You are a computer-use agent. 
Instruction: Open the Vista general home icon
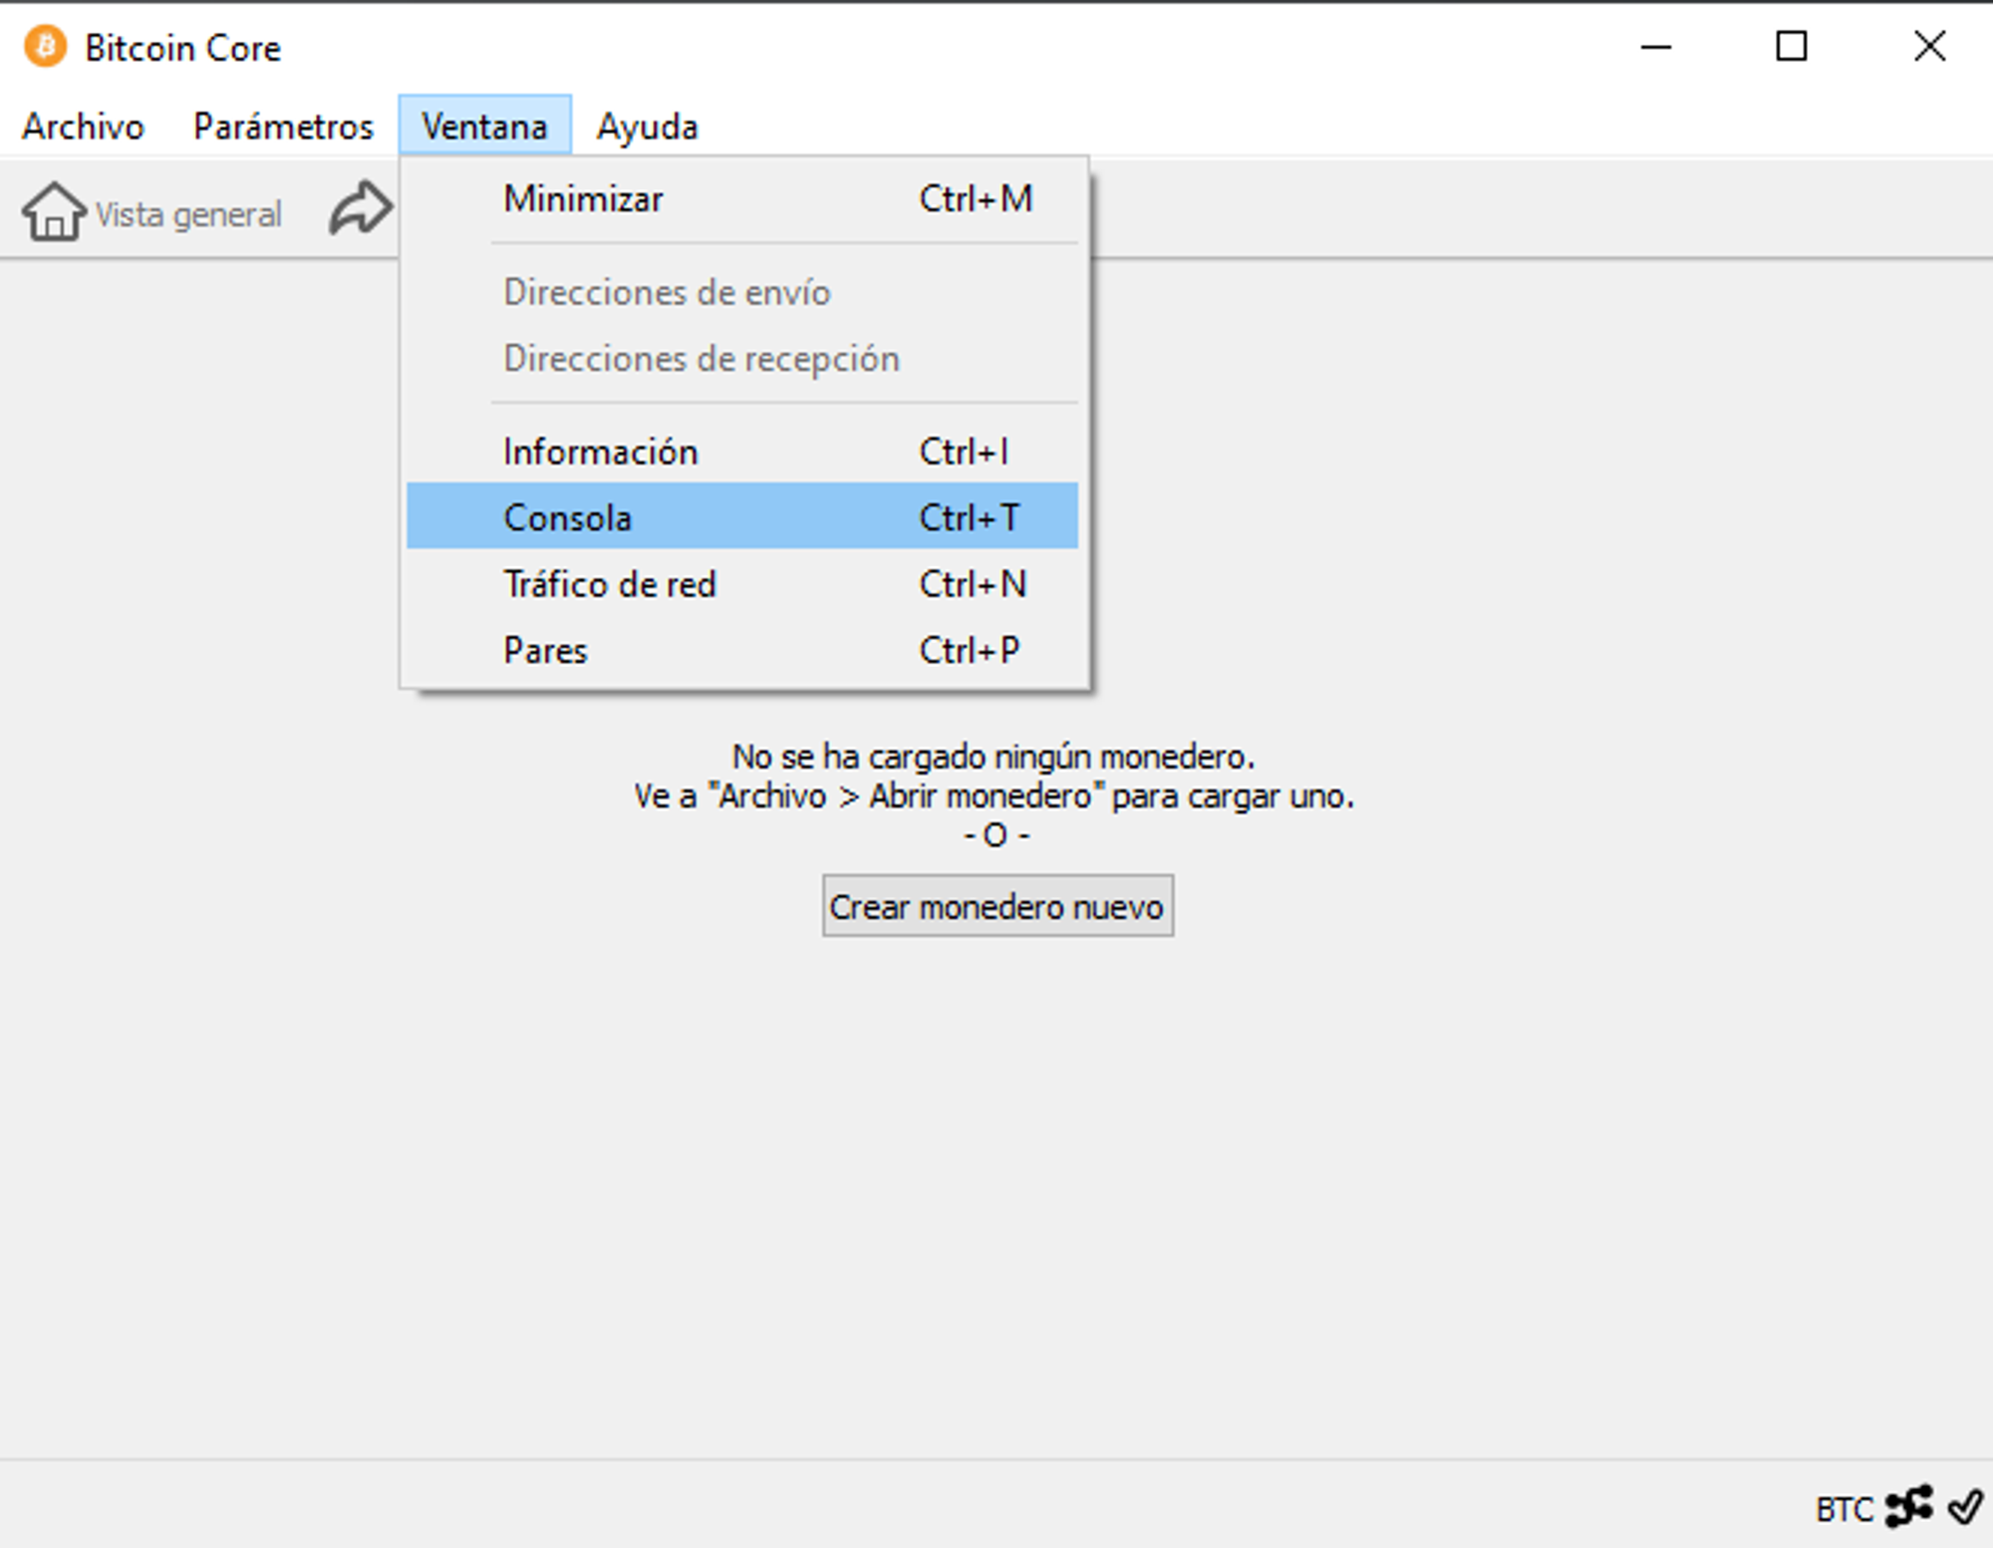(54, 211)
